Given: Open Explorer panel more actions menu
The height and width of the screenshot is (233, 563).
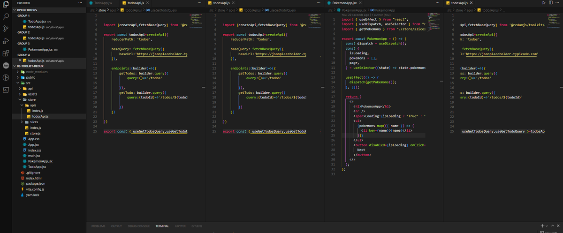Looking at the screenshot, I should 79,3.
